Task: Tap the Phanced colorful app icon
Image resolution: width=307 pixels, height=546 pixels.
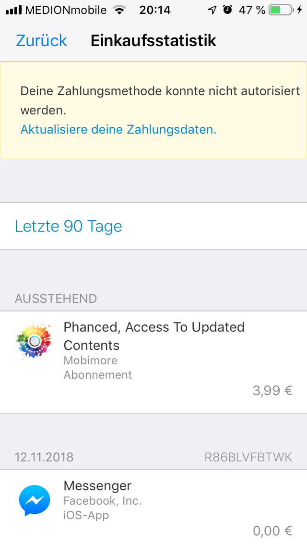Action: [x=34, y=341]
